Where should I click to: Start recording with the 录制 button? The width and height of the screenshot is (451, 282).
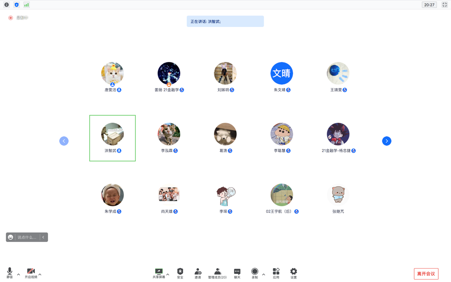(x=255, y=273)
